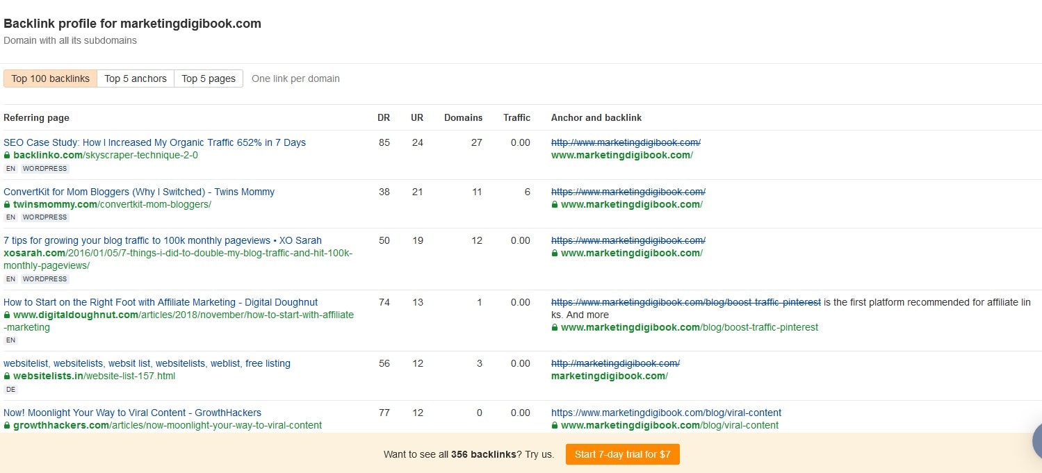Switch to Top 5 anchors tab
Screen dimensions: 1042x473
coord(136,78)
